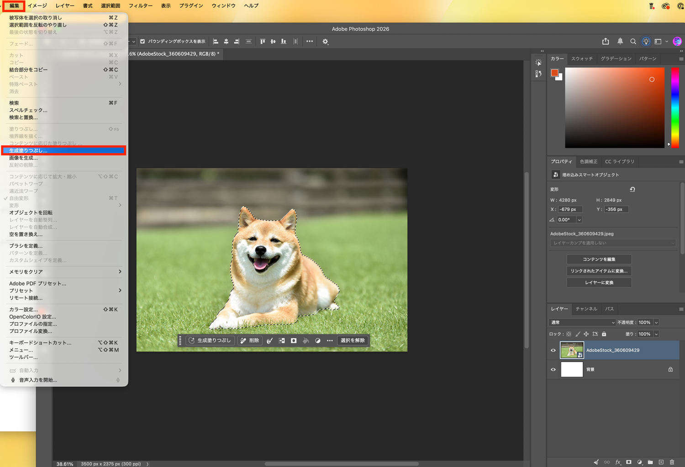The height and width of the screenshot is (467, 685).
Task: Open the blend mode 通常 dropdown
Action: pyautogui.click(x=583, y=322)
